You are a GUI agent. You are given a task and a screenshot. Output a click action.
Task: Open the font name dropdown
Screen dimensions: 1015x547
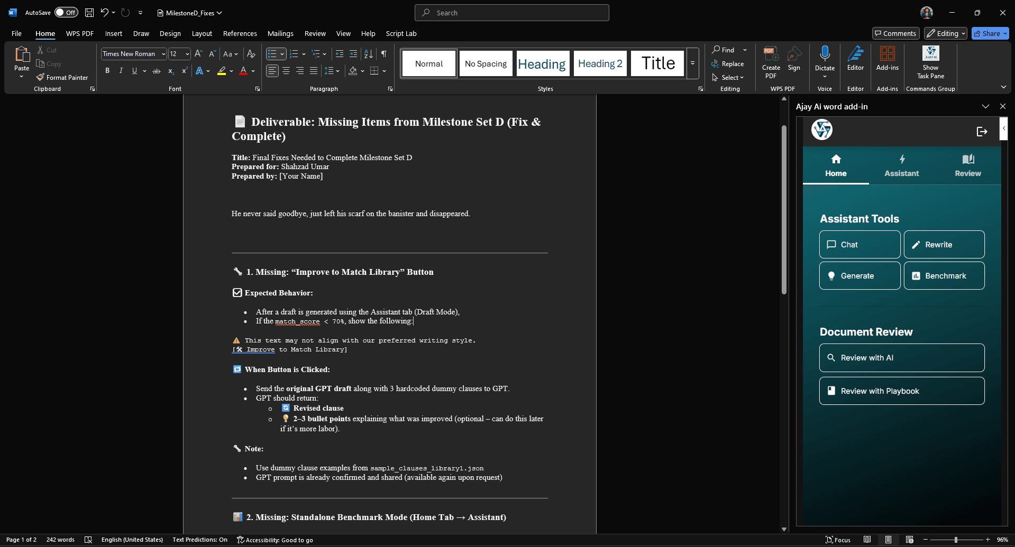(163, 54)
